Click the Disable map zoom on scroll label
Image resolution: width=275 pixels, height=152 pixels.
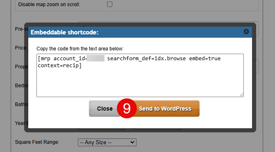pyautogui.click(x=49, y=5)
